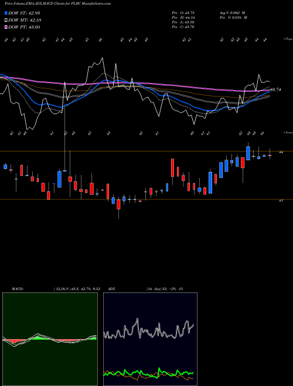
Task: Click the 'Pre O: 43.73' open value
Action: [x=183, y=13]
